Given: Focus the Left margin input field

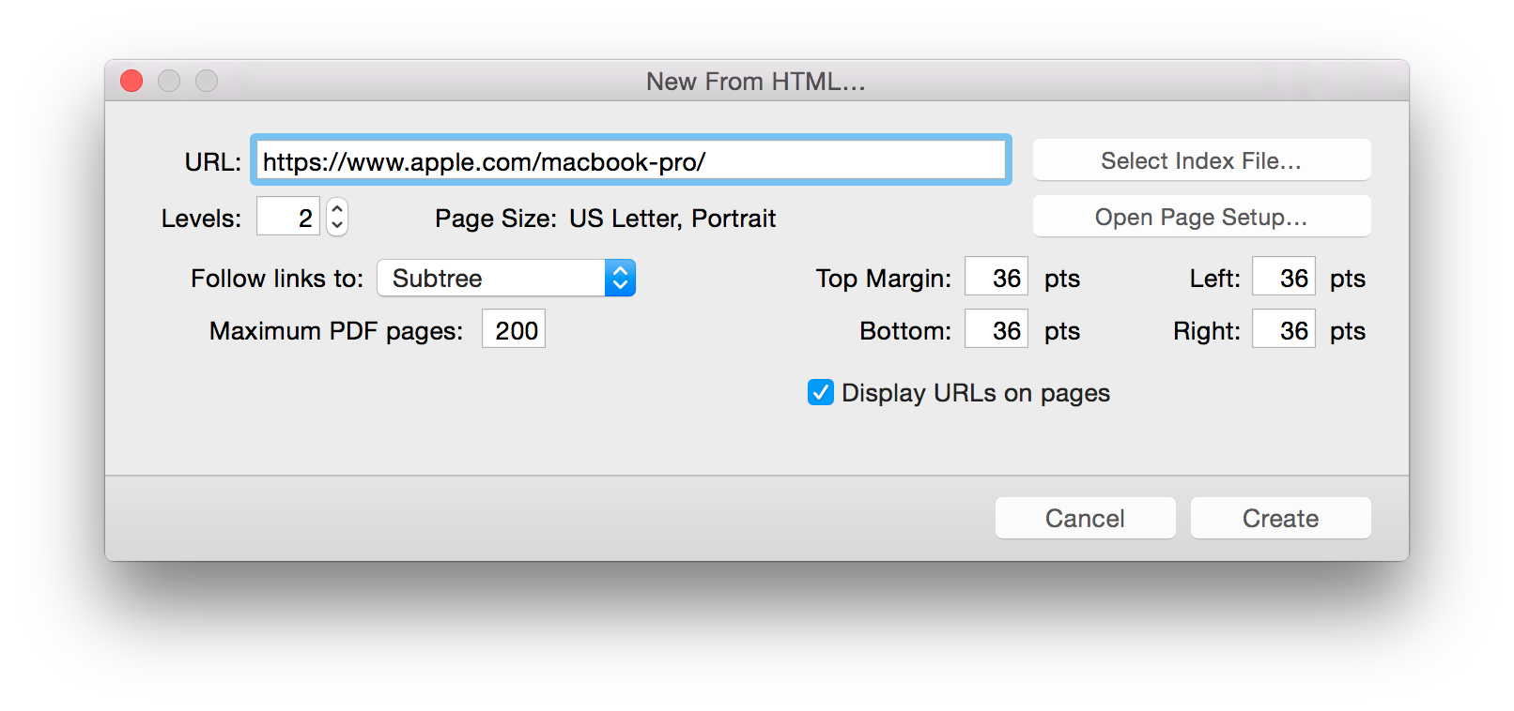Looking at the screenshot, I should [x=1284, y=278].
